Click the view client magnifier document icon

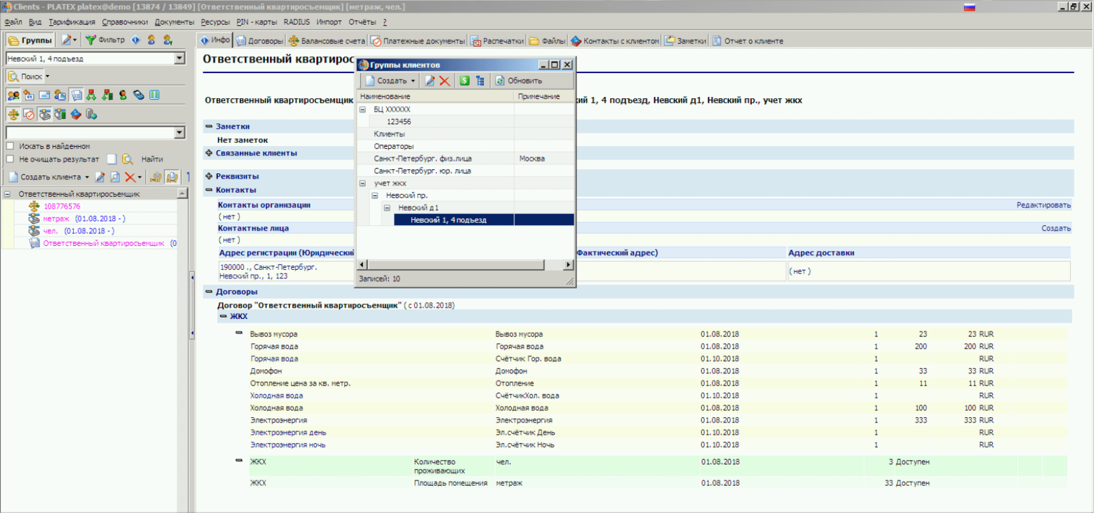point(115,177)
